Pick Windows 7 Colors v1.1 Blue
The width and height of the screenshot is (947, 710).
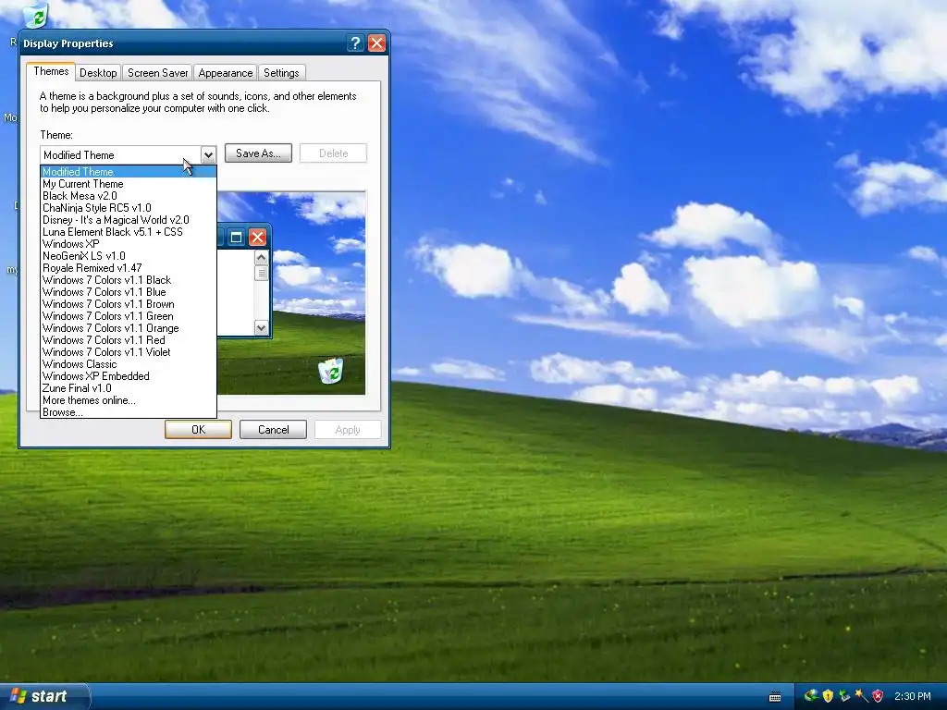click(128, 292)
